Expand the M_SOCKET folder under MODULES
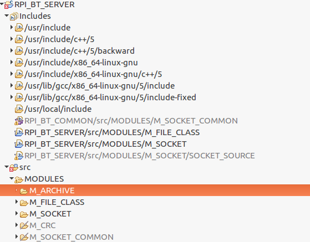Viewport: 310px width, 242px height. click(x=17, y=213)
